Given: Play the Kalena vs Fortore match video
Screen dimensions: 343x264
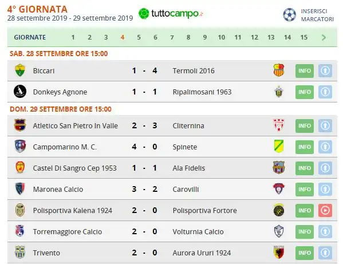Looking at the screenshot, I should tap(325, 210).
